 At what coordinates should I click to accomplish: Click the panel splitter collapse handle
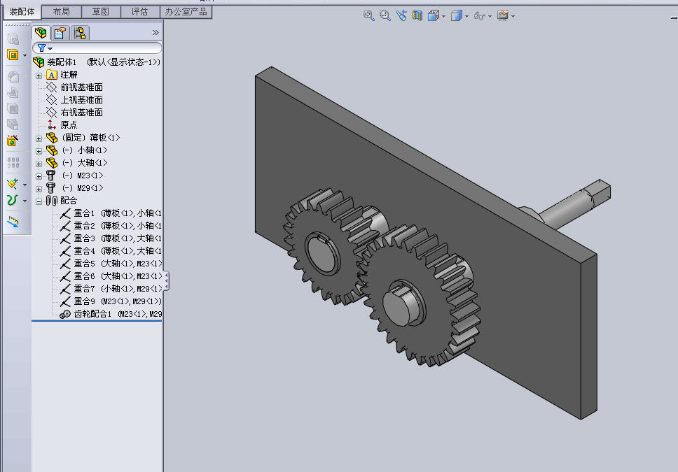click(167, 280)
